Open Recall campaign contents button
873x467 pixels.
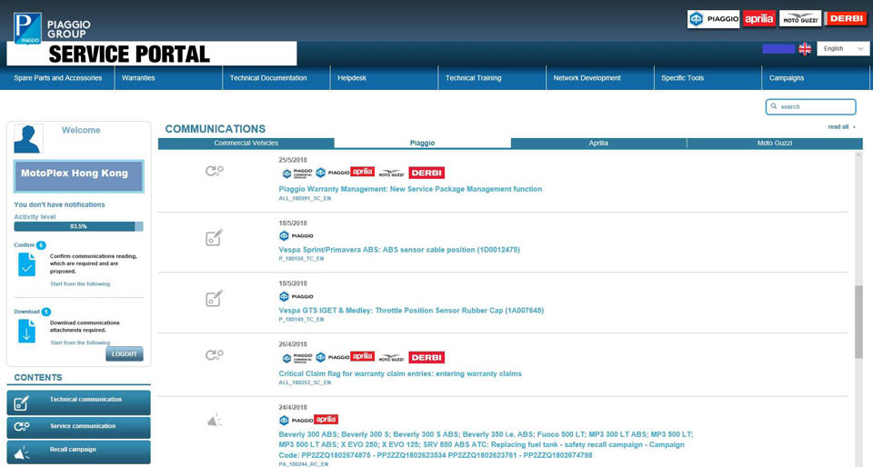click(78, 452)
